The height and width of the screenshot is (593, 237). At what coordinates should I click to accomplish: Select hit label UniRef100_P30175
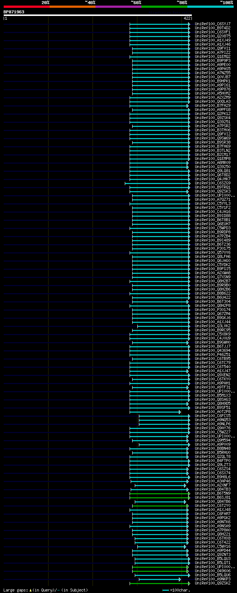[213, 248]
